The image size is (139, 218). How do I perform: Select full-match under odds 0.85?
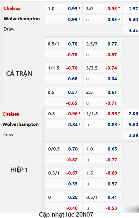(112, 19)
